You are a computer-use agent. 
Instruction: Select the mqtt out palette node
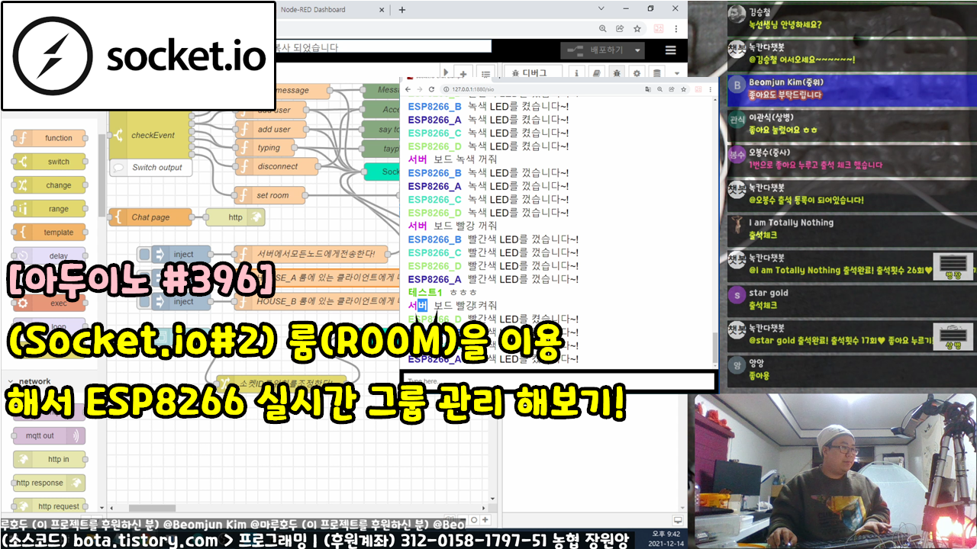click(49, 435)
